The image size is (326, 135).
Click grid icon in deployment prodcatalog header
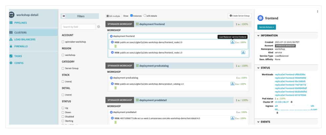pyautogui.click(x=137, y=66)
